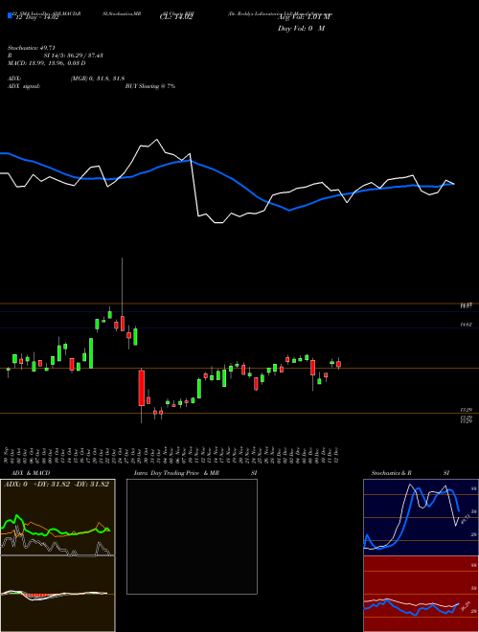Click the ADX indicator mini chart
The height and width of the screenshot is (632, 479).
(57, 517)
